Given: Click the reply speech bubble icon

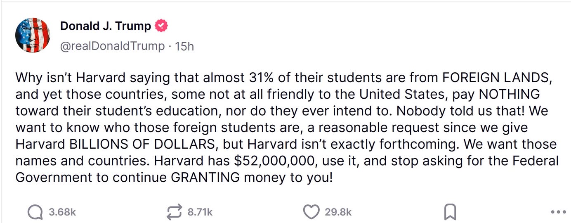Looking at the screenshot, I should pos(35,212).
